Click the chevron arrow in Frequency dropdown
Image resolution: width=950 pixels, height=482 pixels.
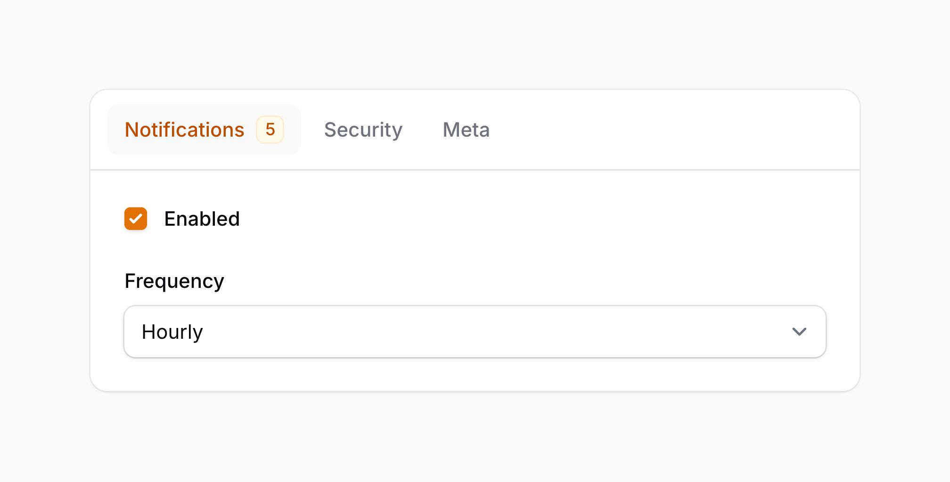pos(799,332)
